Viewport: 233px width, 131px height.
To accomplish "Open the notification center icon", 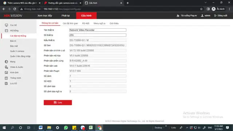I will 227,128.
